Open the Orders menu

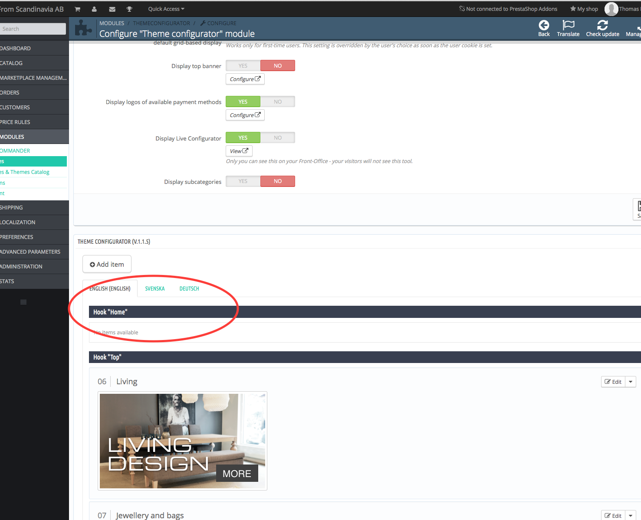pos(34,92)
